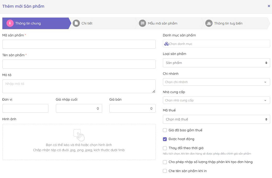Click the Nhập mô tả text area

79,86
